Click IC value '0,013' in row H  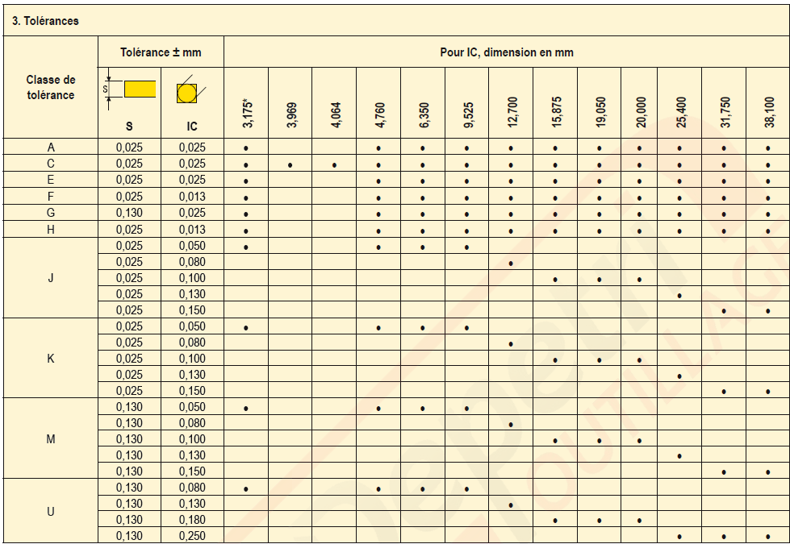pos(192,230)
